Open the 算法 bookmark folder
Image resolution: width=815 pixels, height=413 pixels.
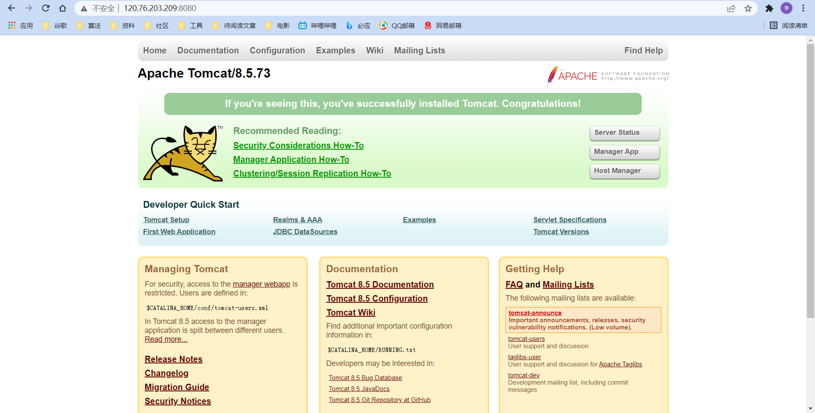pos(89,25)
